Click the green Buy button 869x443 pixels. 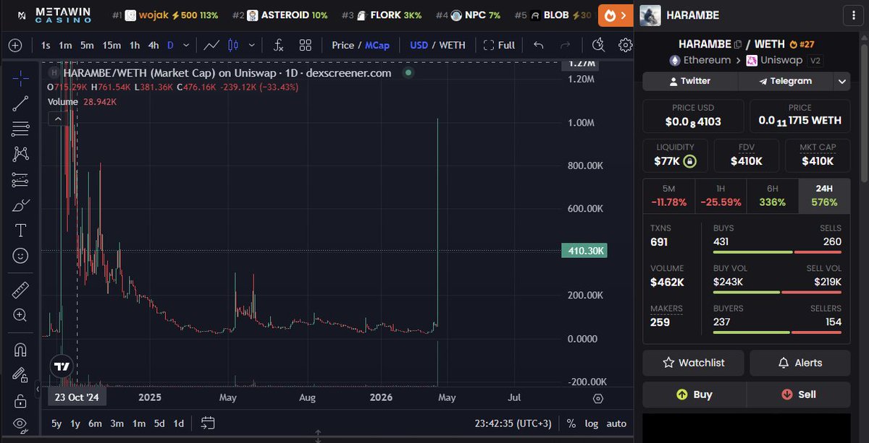tap(694, 395)
